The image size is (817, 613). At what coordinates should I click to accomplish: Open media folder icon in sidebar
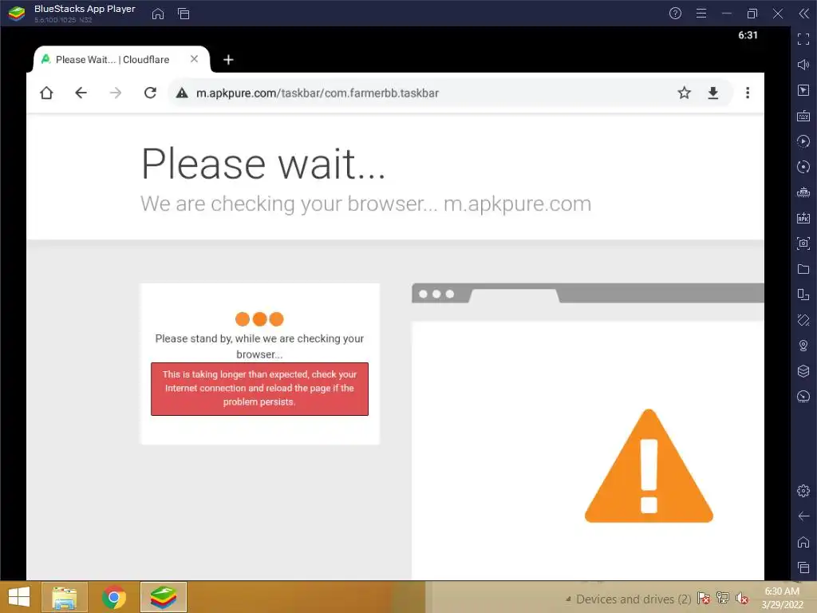(803, 269)
